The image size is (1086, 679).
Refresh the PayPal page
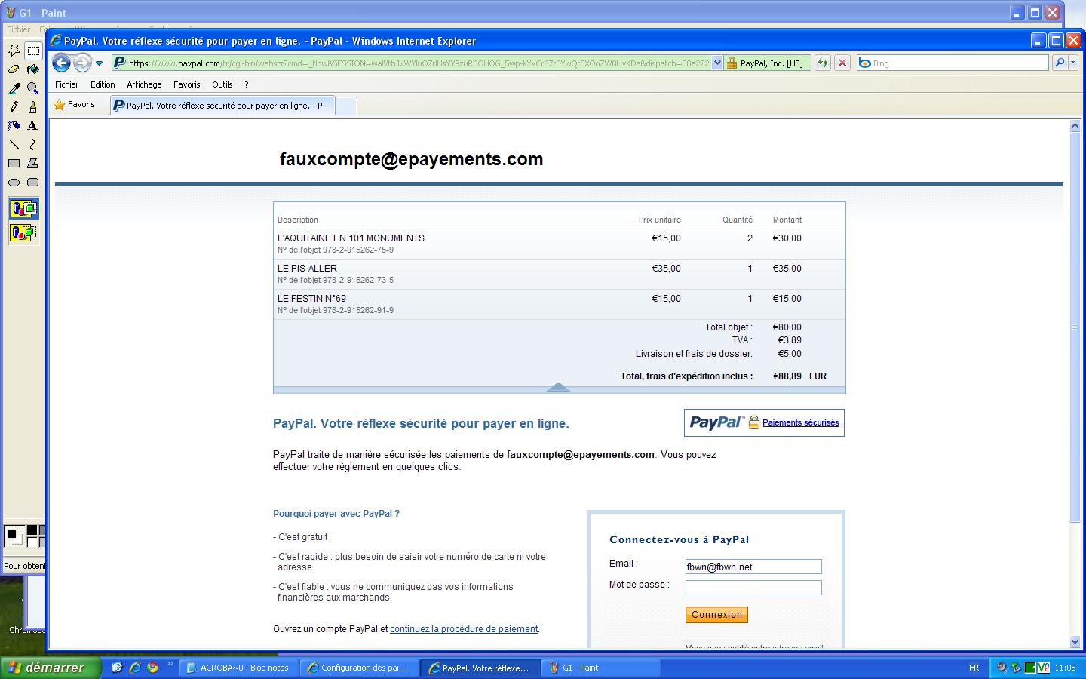click(823, 63)
